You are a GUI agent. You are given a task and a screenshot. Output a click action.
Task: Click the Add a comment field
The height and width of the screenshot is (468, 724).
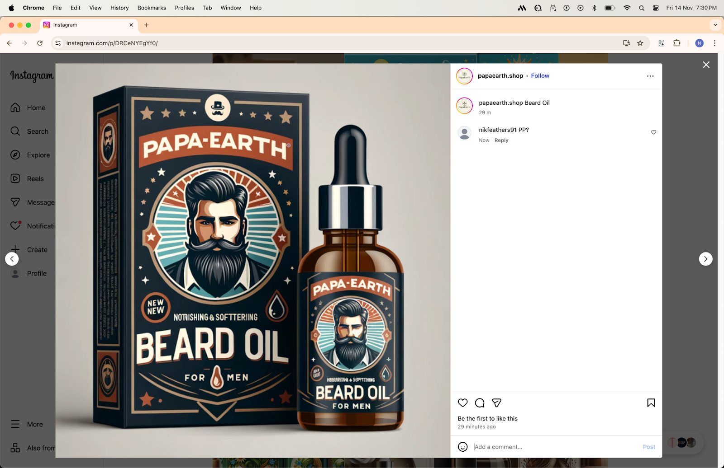[557, 447]
